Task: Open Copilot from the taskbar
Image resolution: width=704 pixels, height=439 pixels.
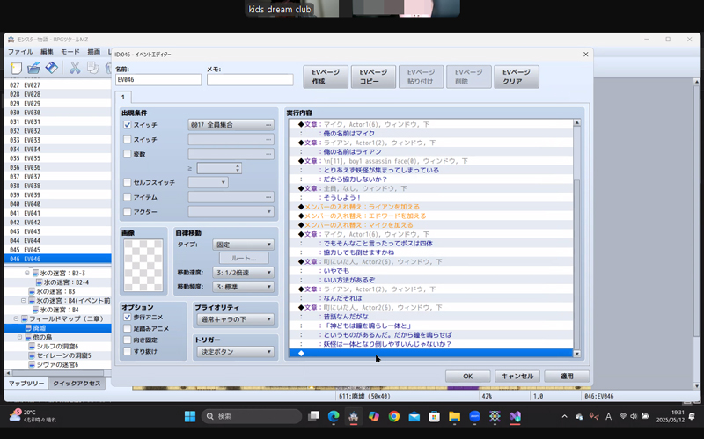Action: [374, 416]
